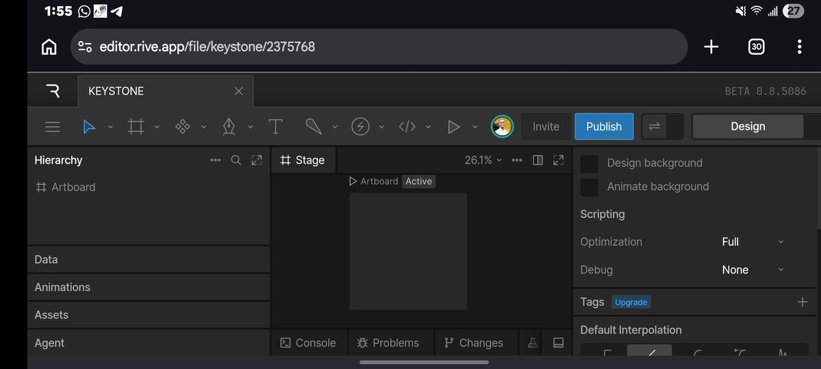The image size is (821, 369).
Task: Open the user profile avatar
Action: (x=502, y=126)
